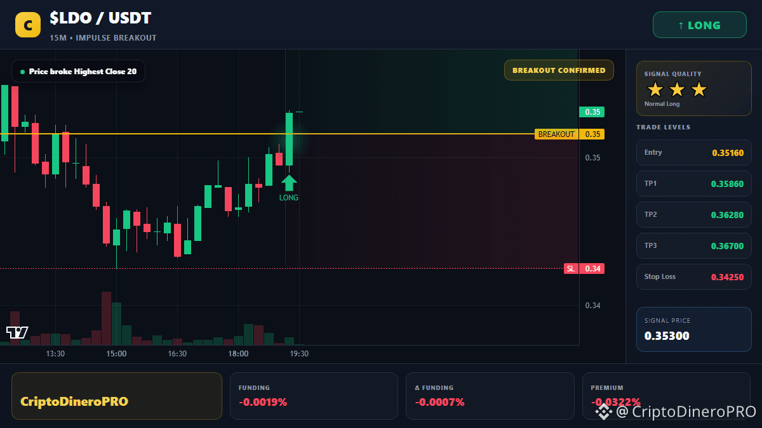The height and width of the screenshot is (428, 762).
Task: Click the second signal quality star
Action: 677,89
